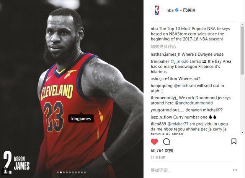Open the @j_allo26 mention link
The width and height of the screenshot is (245, 178).
[x=180, y=61]
